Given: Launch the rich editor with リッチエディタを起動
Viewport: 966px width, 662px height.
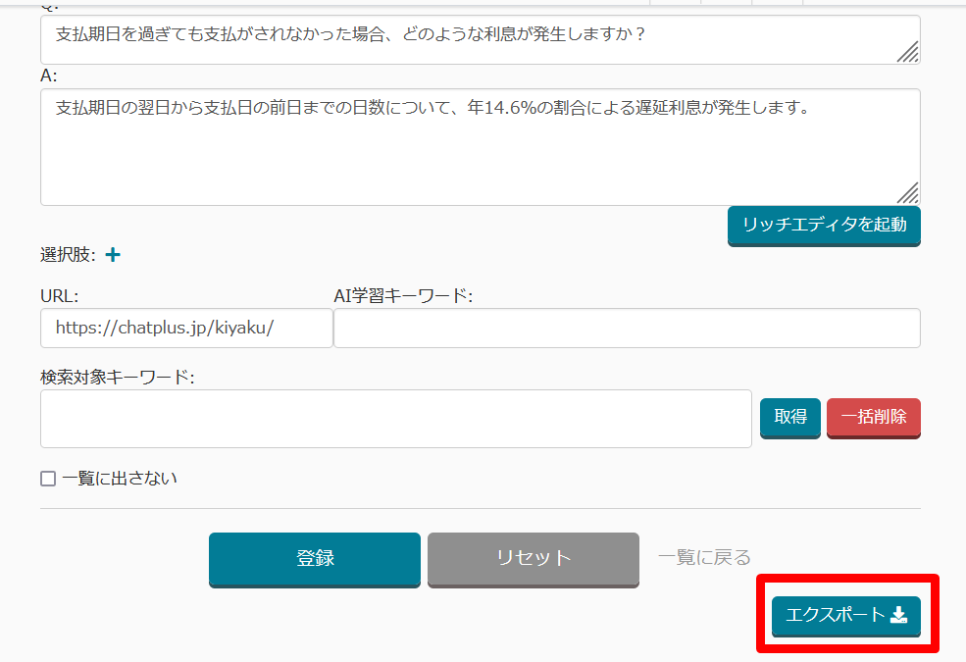Looking at the screenshot, I should [824, 225].
